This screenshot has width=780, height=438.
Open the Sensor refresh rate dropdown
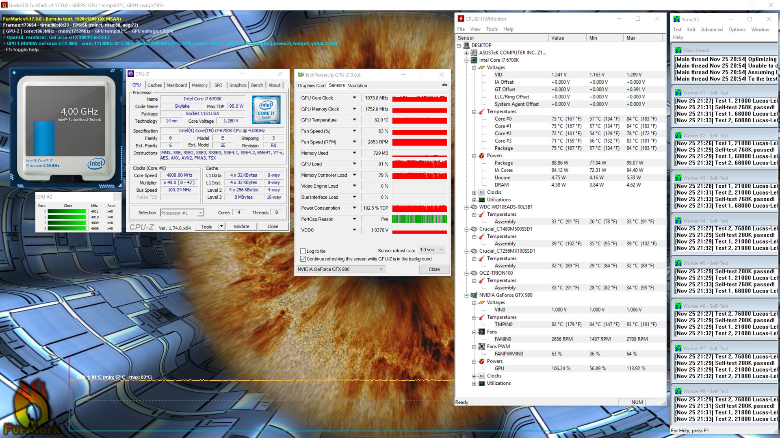coord(432,250)
